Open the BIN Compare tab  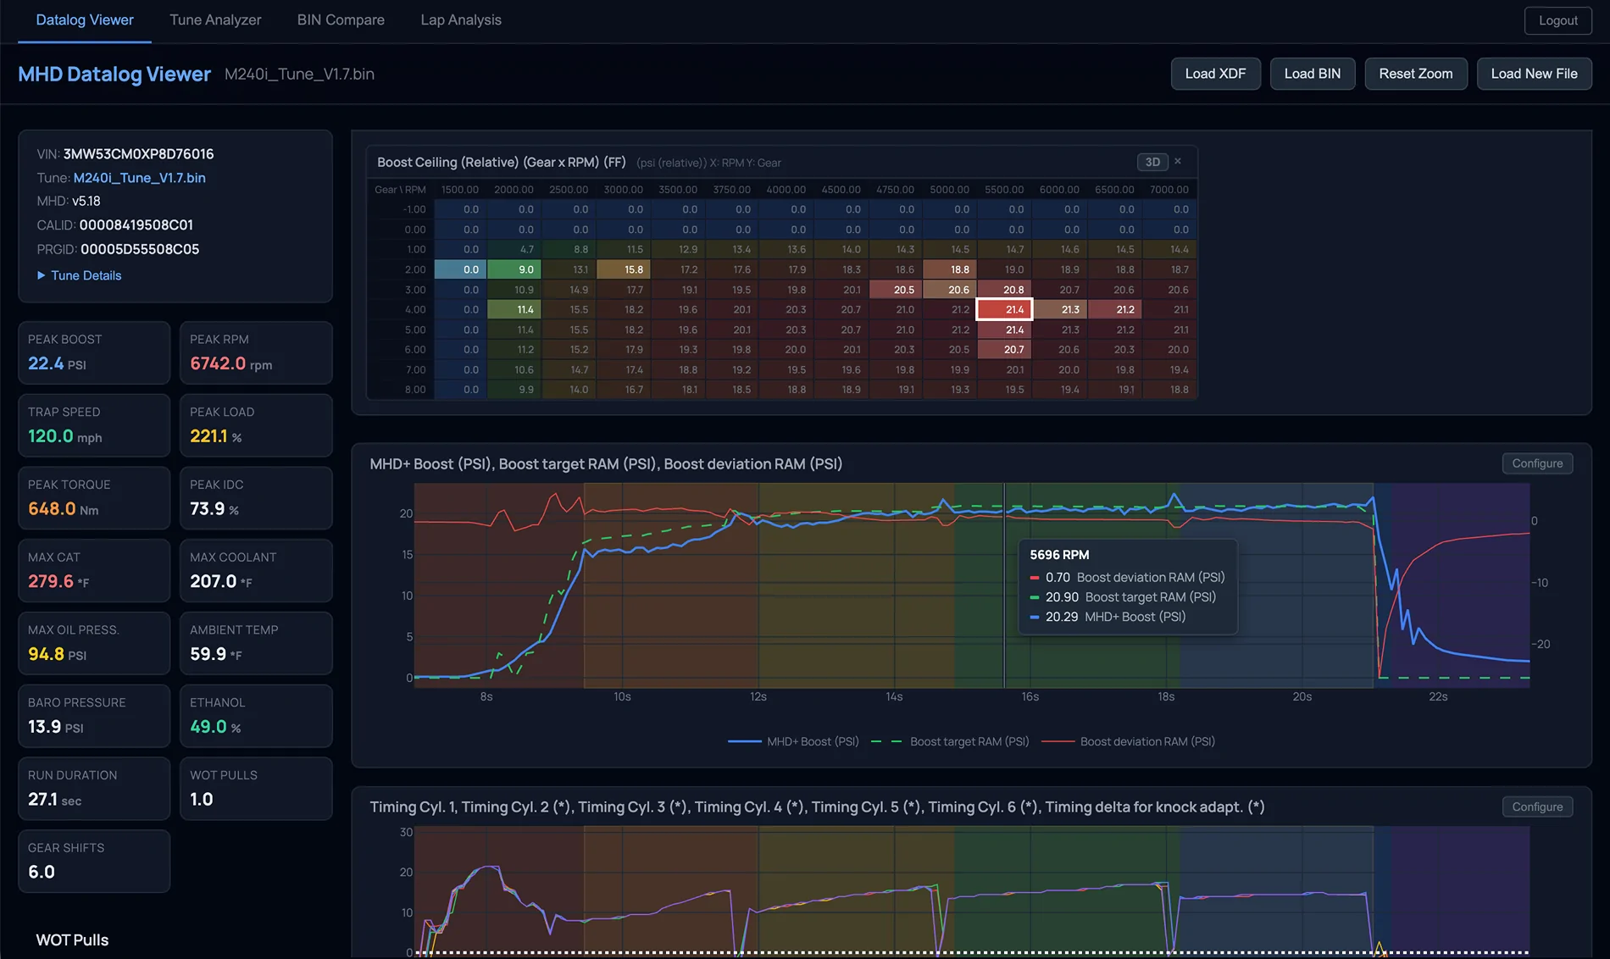pyautogui.click(x=341, y=19)
